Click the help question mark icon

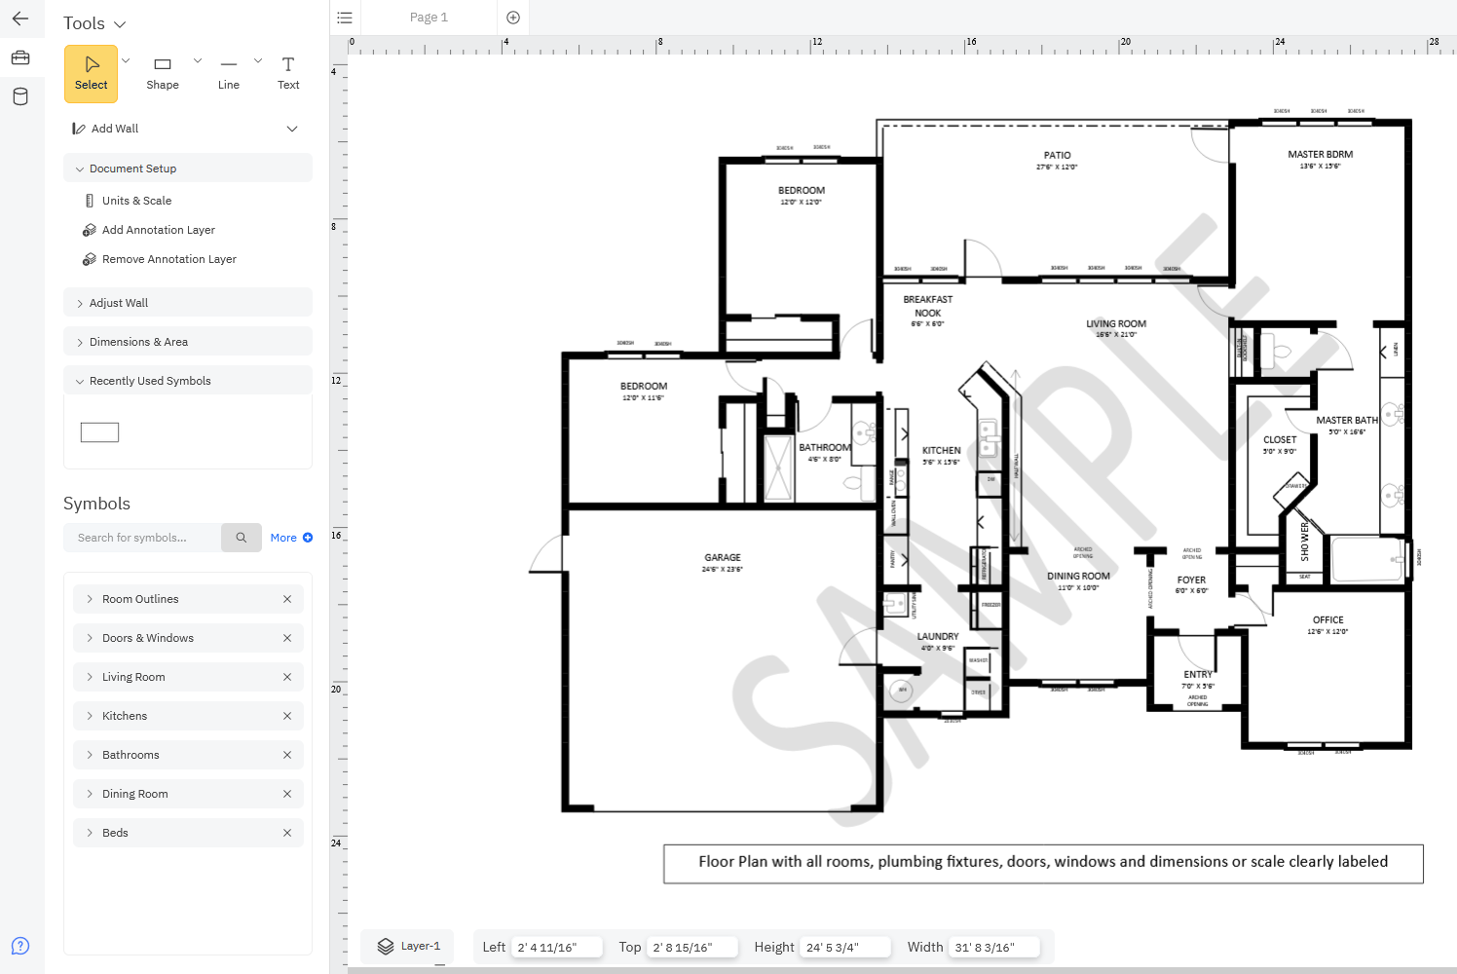(20, 946)
